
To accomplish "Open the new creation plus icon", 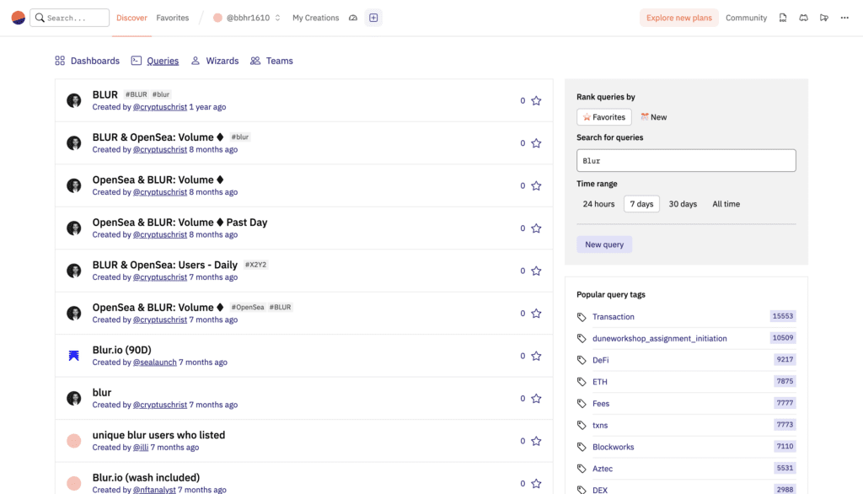I will (373, 18).
